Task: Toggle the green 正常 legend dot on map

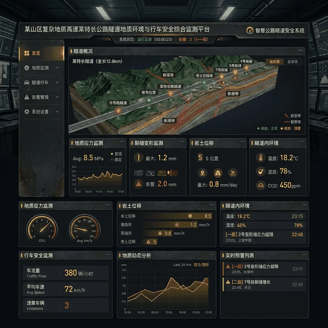Action: pyautogui.click(x=258, y=128)
